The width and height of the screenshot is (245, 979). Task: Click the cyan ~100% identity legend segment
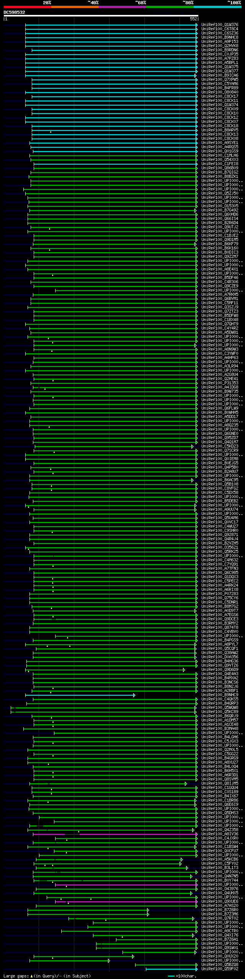pyautogui.click(x=217, y=7)
